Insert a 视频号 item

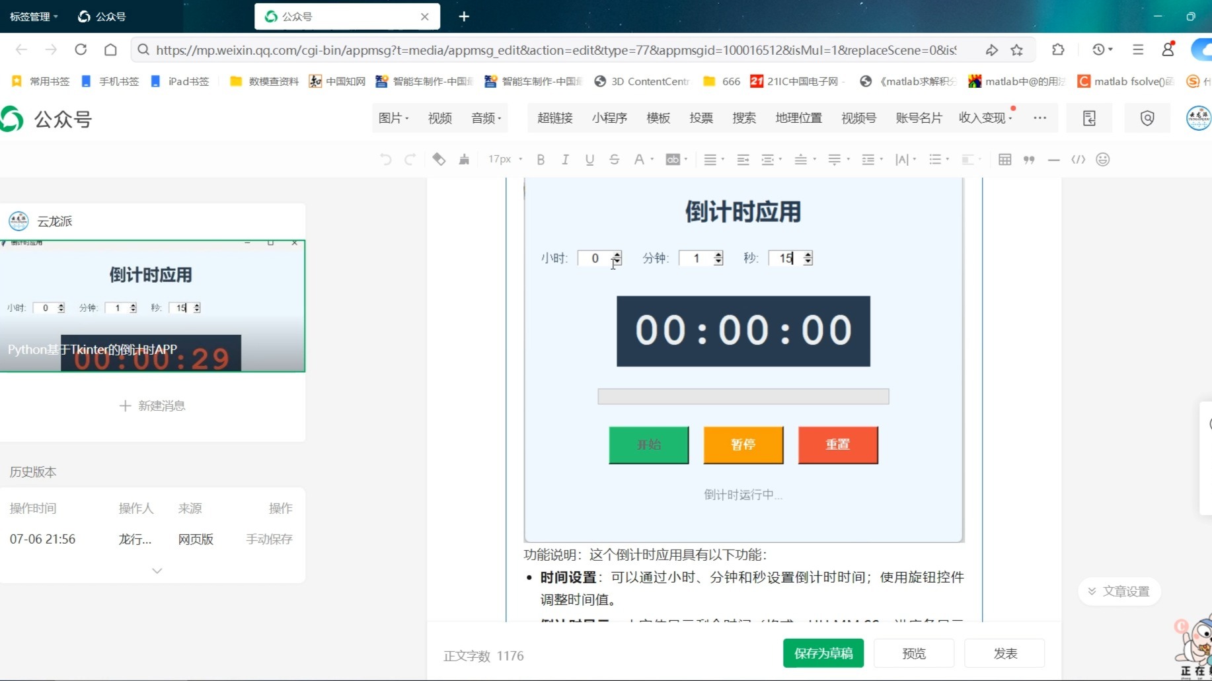[x=858, y=118]
